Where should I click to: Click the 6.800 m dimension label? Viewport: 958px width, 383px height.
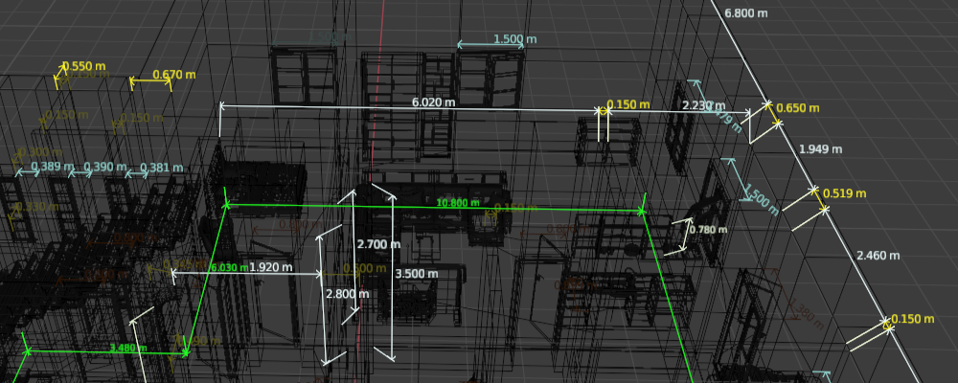point(747,13)
